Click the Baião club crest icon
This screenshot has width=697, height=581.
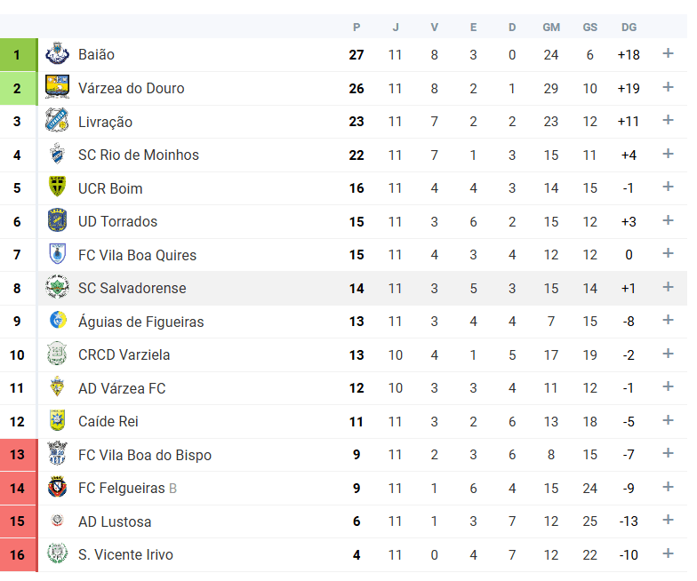[x=57, y=54]
